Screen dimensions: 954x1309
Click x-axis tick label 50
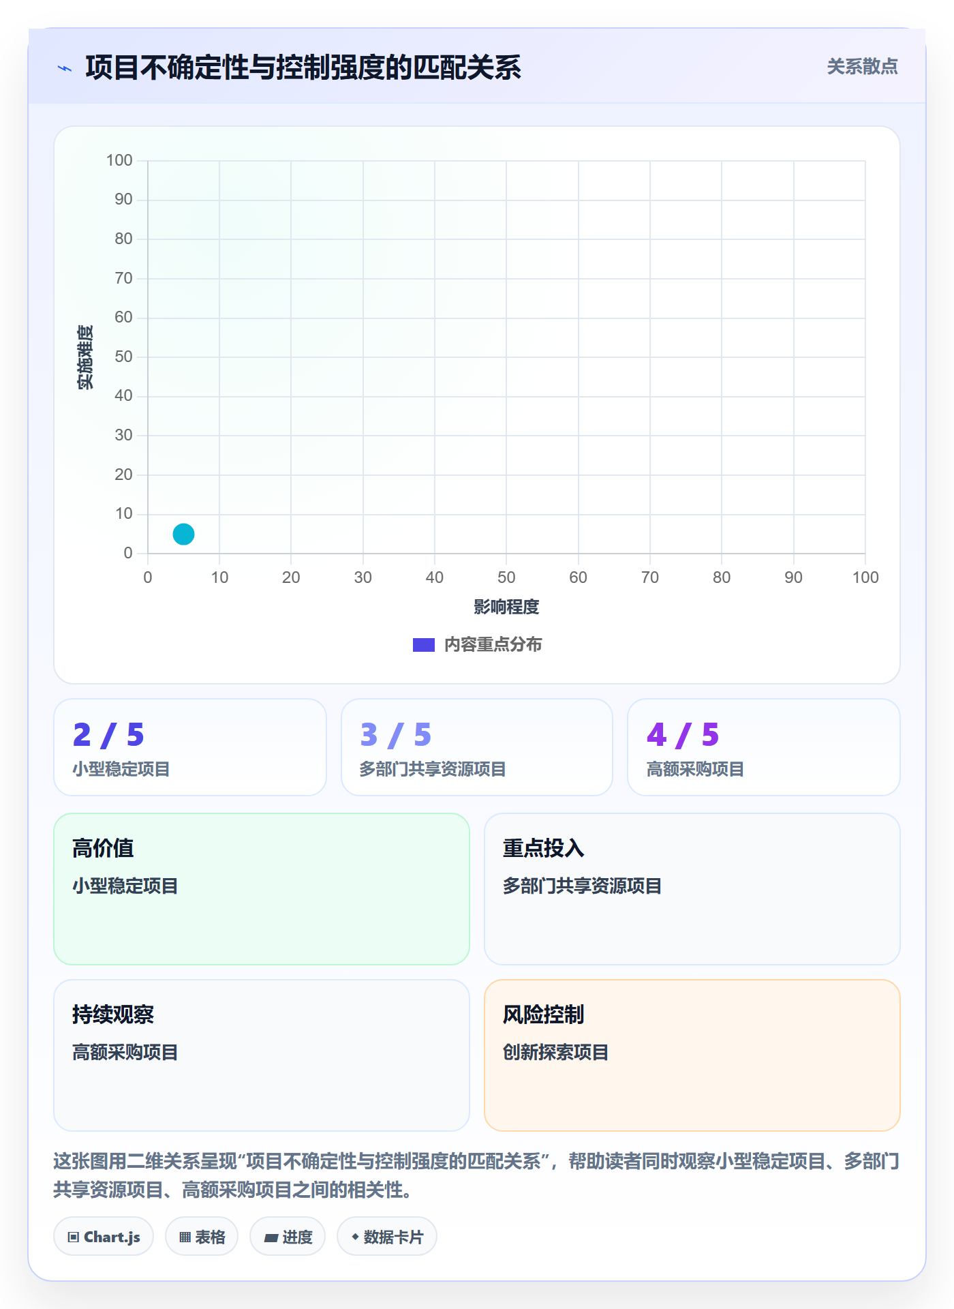pos(506,577)
